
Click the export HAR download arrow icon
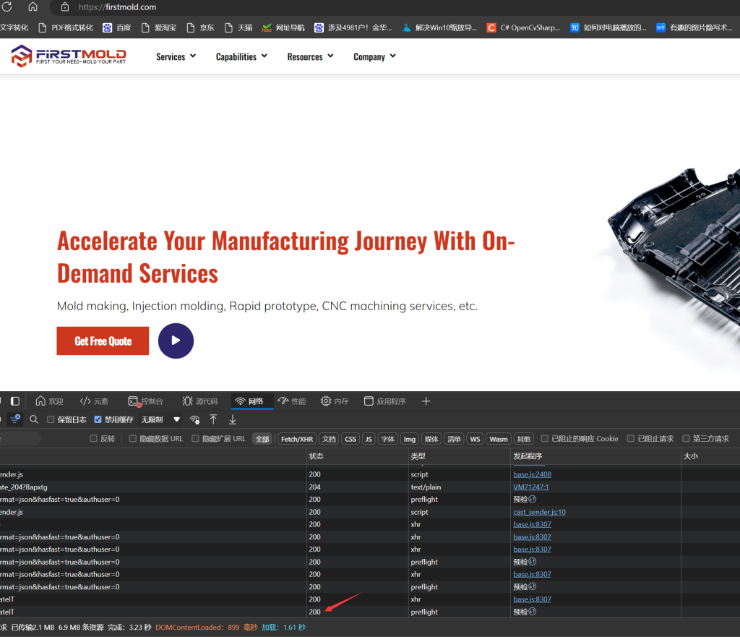[x=233, y=419]
